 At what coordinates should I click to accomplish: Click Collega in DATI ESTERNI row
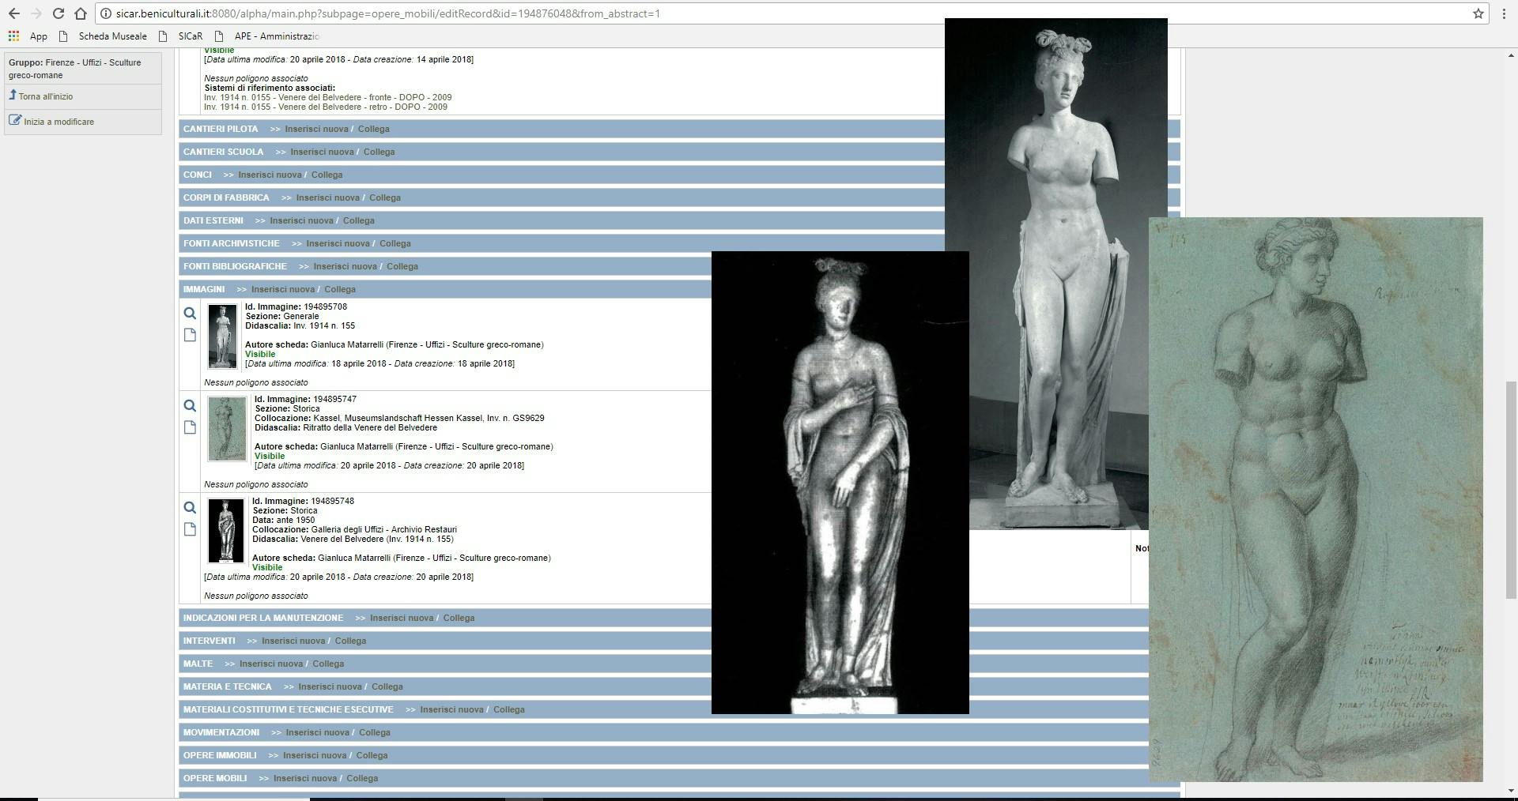358,220
